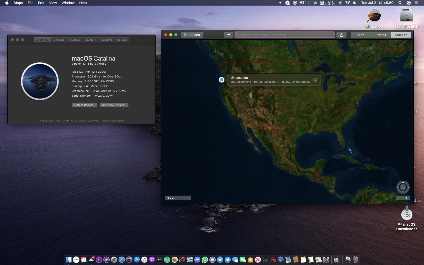Open Messenger from the Dock
The height and width of the screenshot is (265, 424).
(197, 259)
